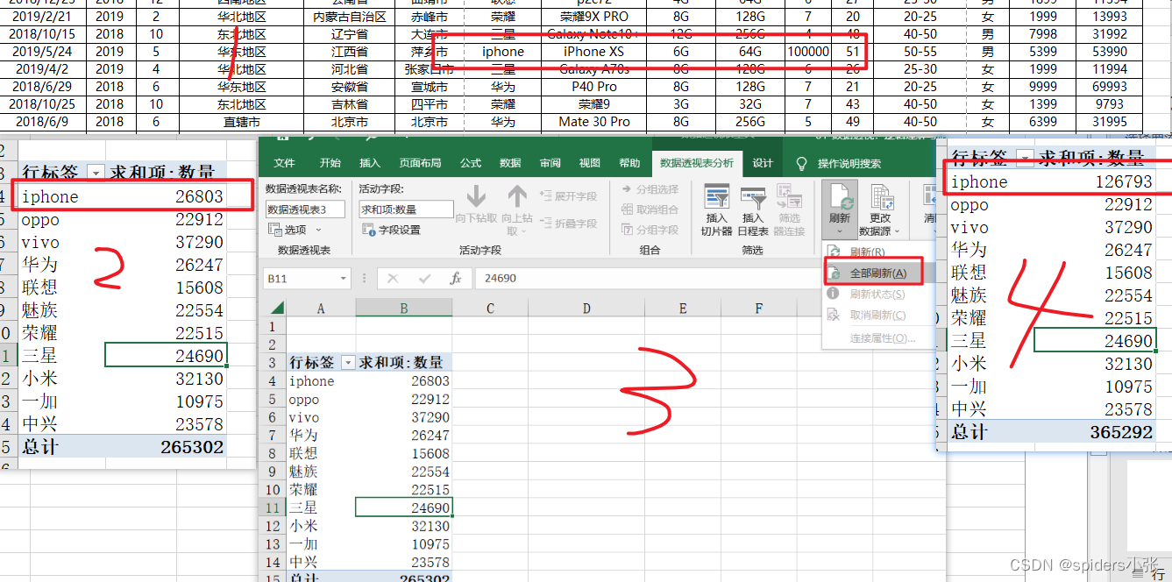Screen dimensions: 1172x582
Task: Open the 帮助 (Help) tab
Action: click(629, 163)
